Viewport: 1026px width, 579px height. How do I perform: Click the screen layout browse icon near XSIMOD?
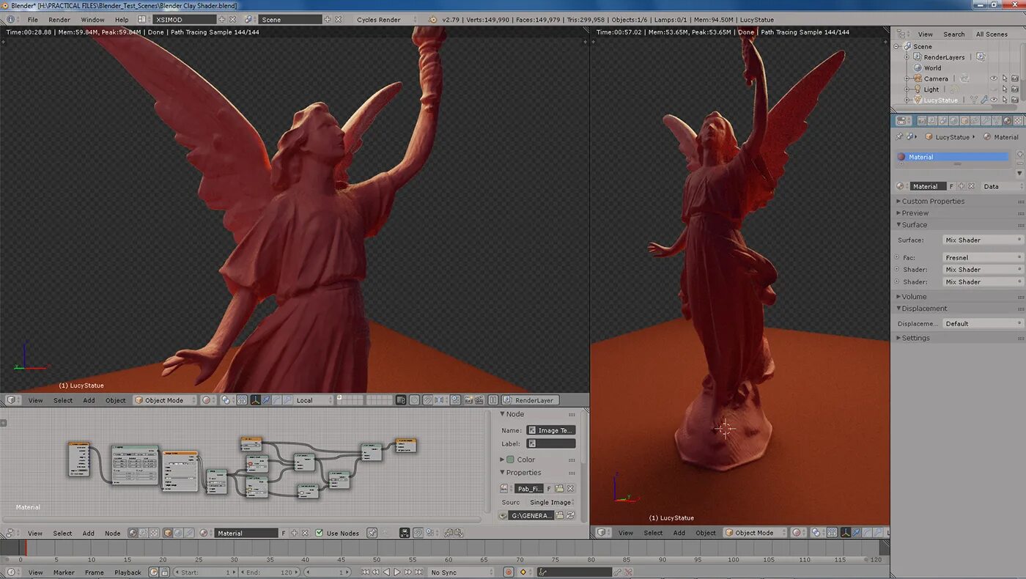coord(144,20)
